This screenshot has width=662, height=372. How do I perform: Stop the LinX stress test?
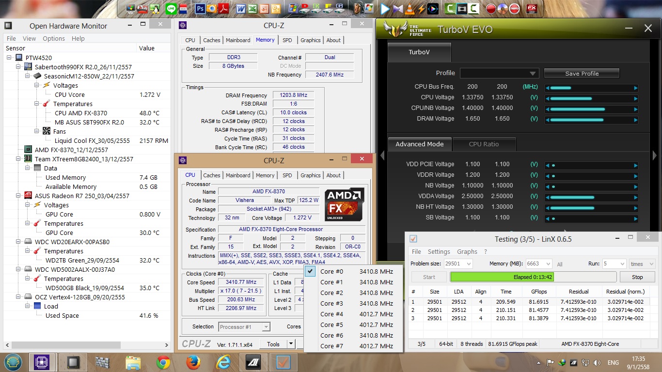tap(637, 277)
